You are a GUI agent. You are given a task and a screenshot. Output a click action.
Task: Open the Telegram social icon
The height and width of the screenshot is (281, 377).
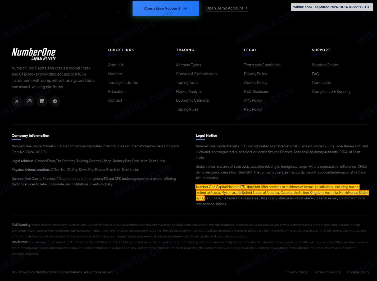pyautogui.click(x=55, y=101)
